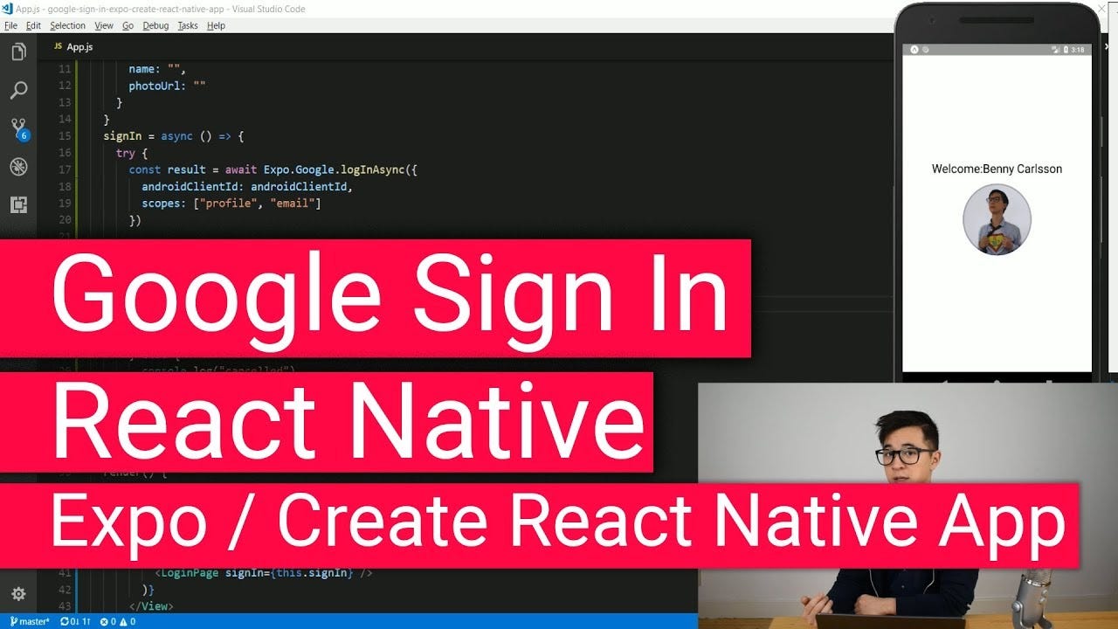Viewport: 1118px width, 629px height.
Task: Click the battery icon in phone status bar
Action: [1064, 50]
